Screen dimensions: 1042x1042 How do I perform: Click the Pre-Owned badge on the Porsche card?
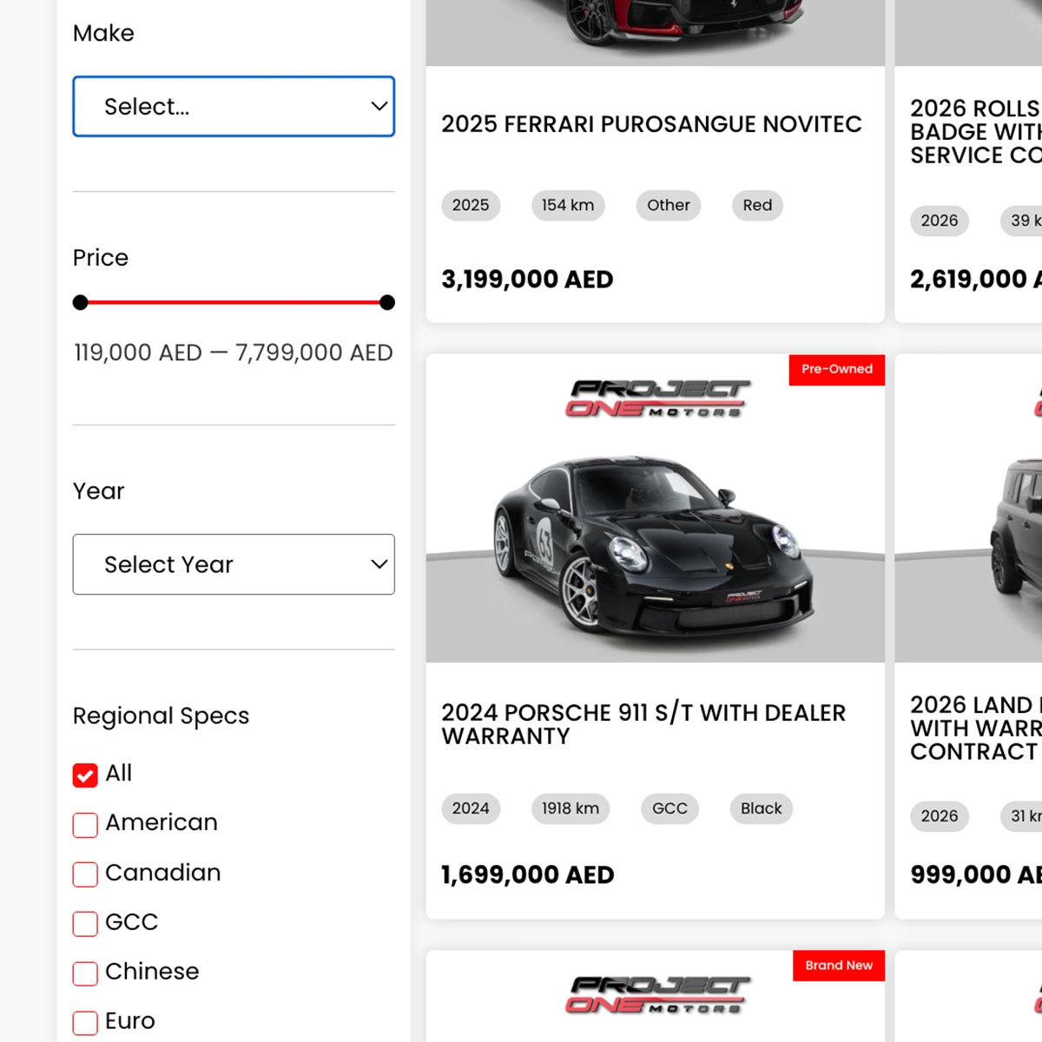pyautogui.click(x=836, y=370)
